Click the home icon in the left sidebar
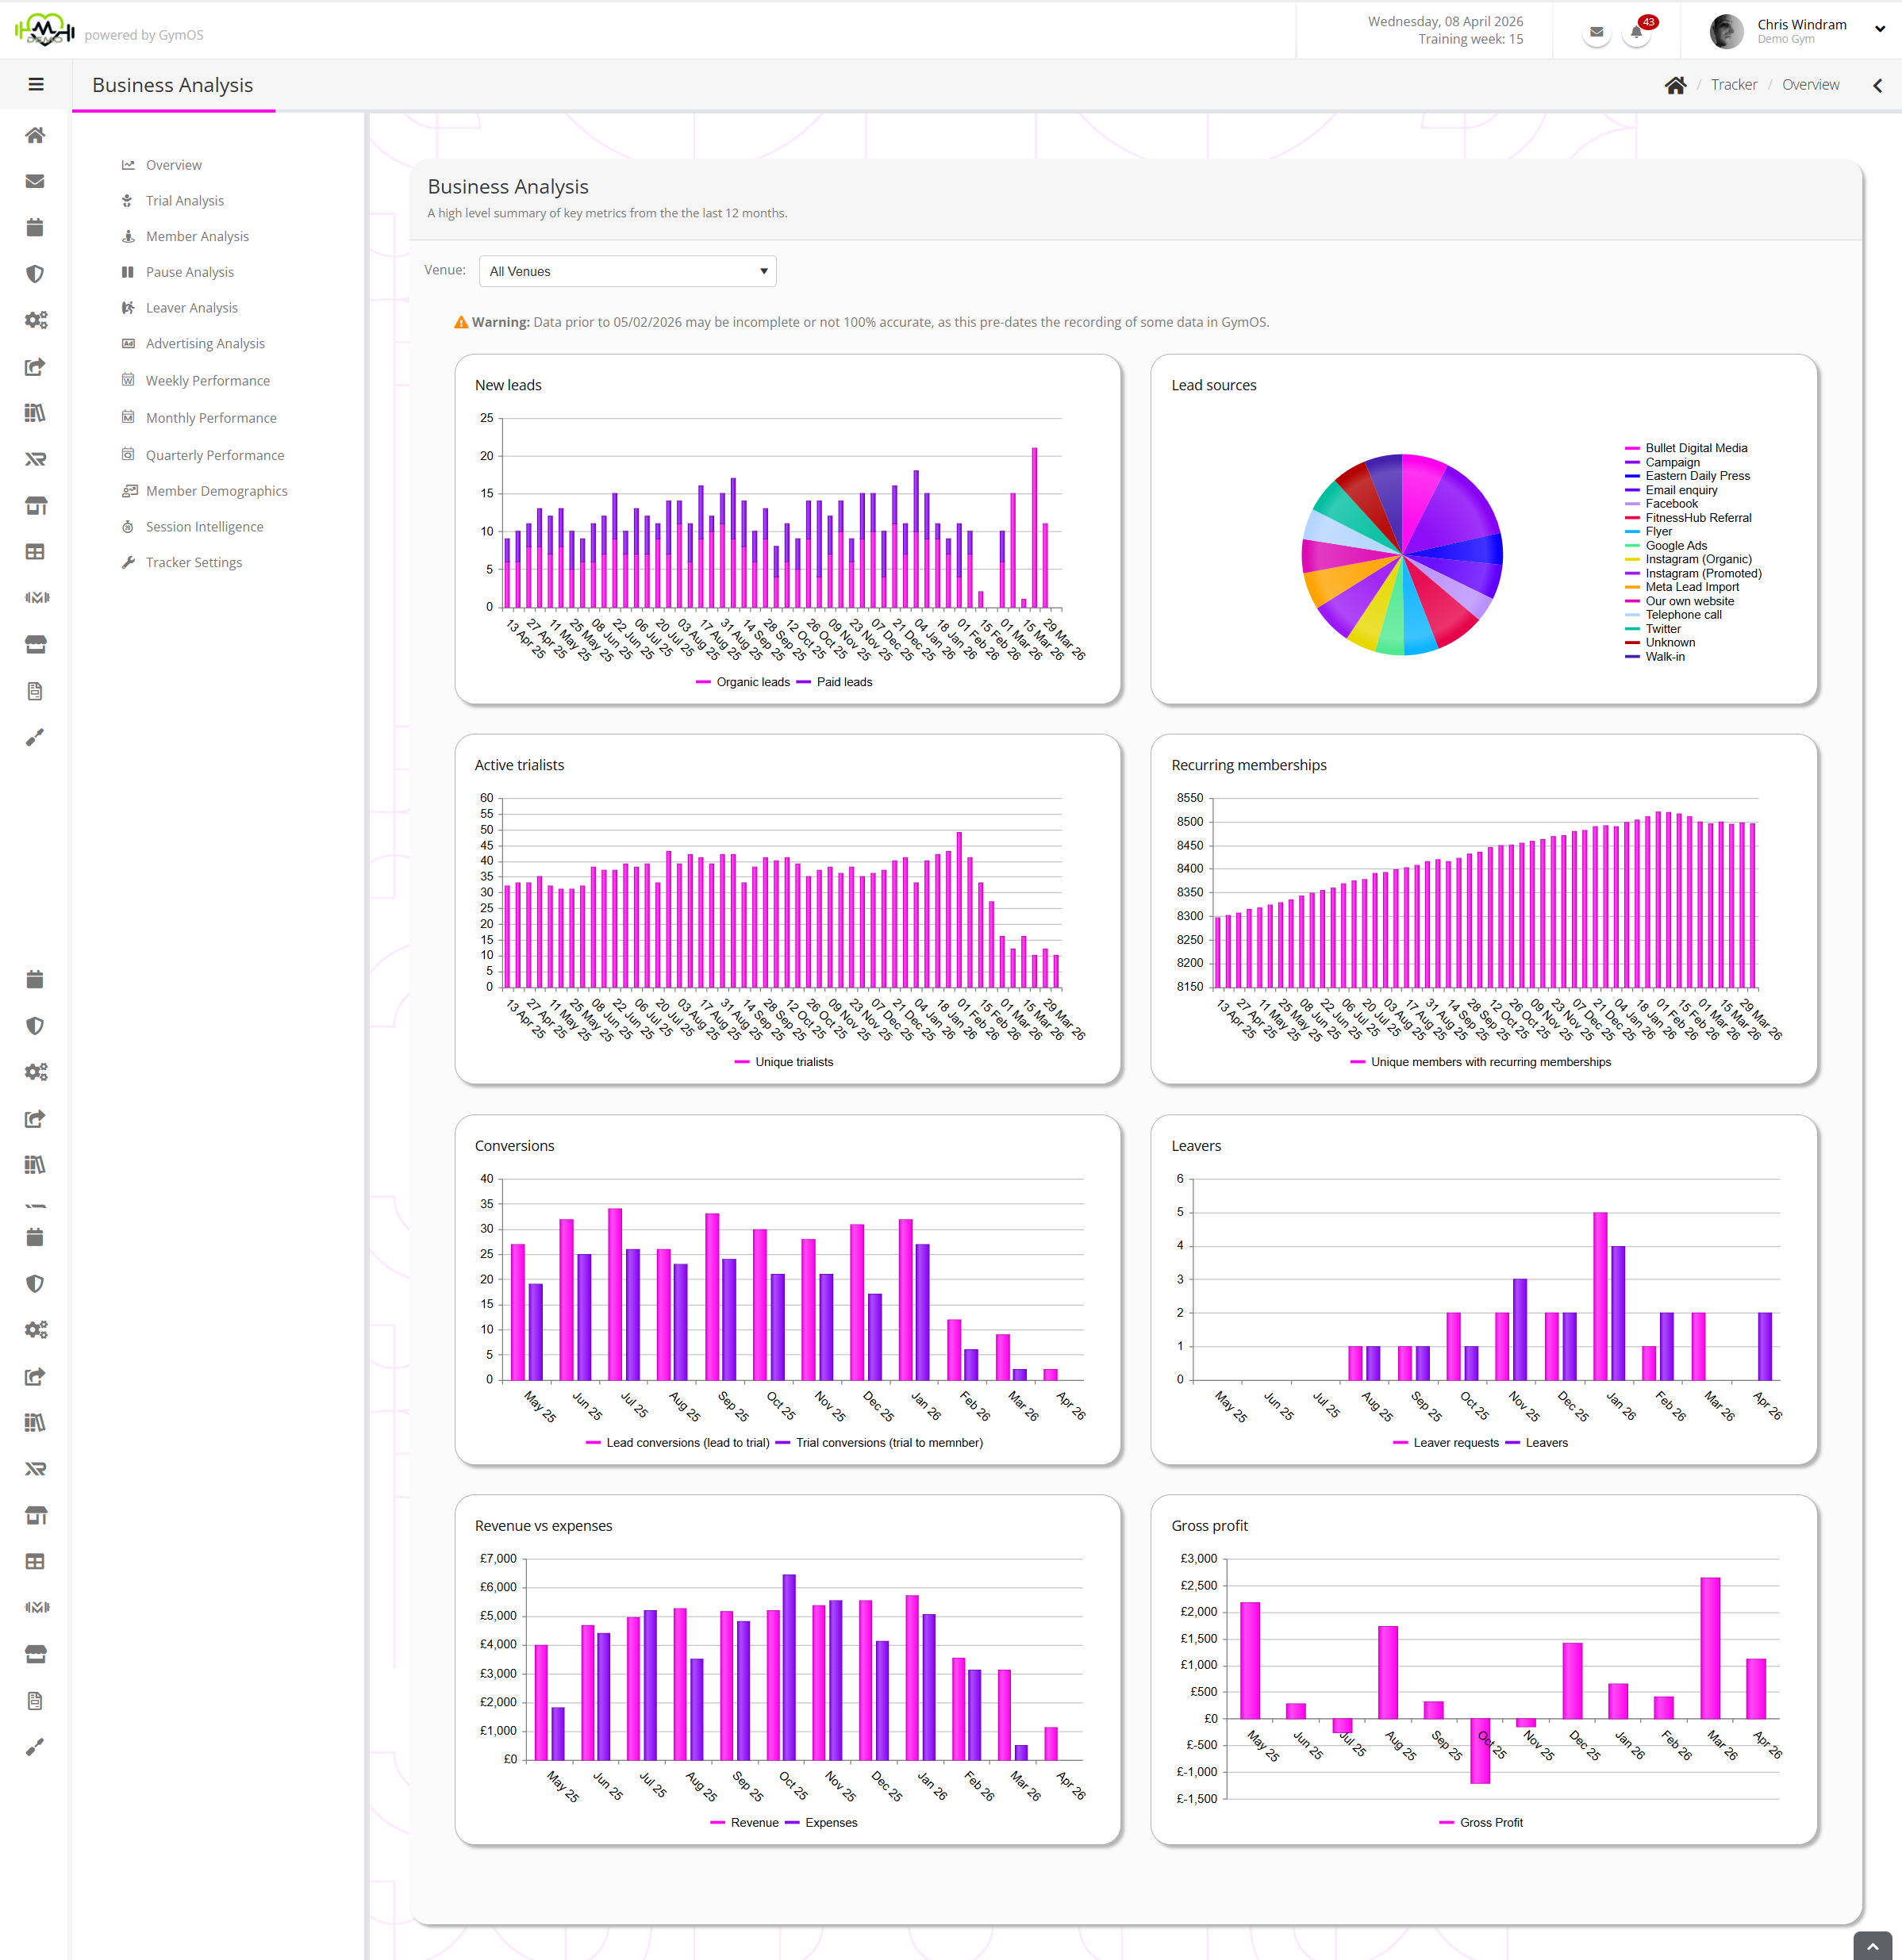Image resolution: width=1902 pixels, height=1960 pixels. (35, 135)
